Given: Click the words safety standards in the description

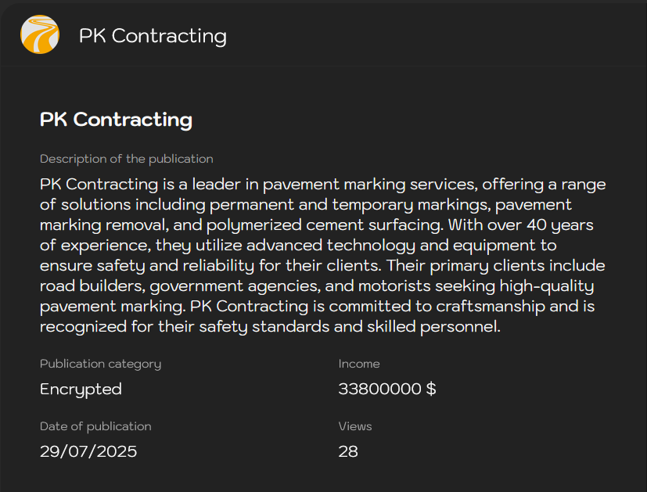Looking at the screenshot, I should (x=259, y=326).
